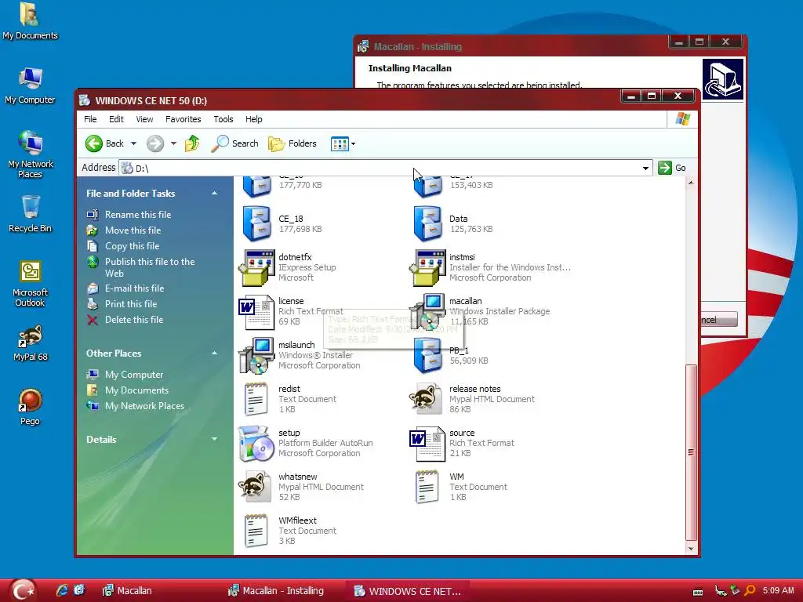803x602 pixels.
Task: Select the dotnetfx setup icon
Action: 256,268
